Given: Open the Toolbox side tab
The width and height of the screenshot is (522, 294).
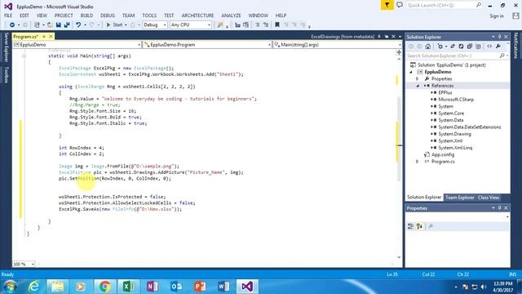Looking at the screenshot, I should (6, 74).
